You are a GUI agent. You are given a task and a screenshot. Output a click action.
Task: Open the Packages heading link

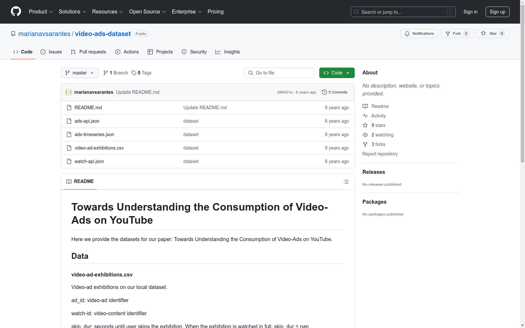pyautogui.click(x=374, y=202)
